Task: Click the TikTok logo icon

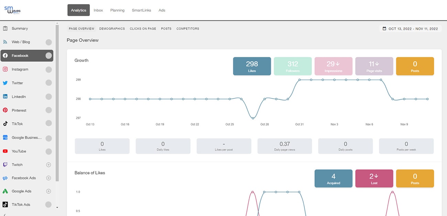Action: (x=5, y=124)
